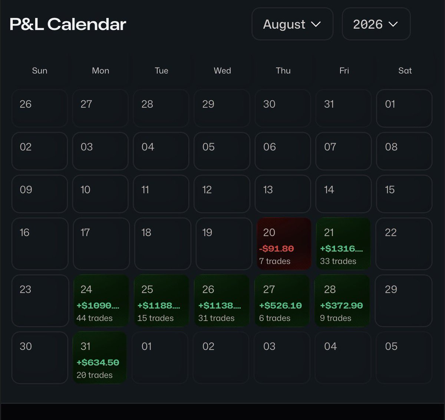This screenshot has height=420, width=445.
Task: Select the August 21 cell with 33 trades
Action: pos(343,244)
